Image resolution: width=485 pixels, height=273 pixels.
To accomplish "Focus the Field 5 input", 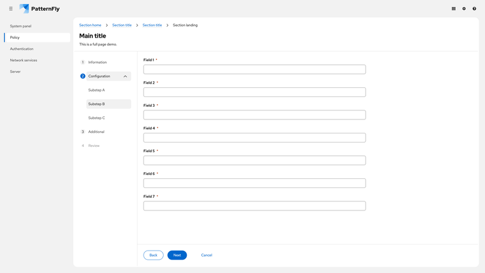I will click(x=254, y=160).
